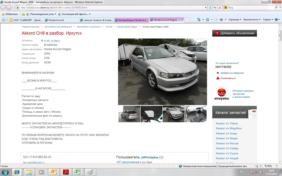This screenshot has height=176, width=282.
Task: Go to the Home page icon
Action: (199, 20)
